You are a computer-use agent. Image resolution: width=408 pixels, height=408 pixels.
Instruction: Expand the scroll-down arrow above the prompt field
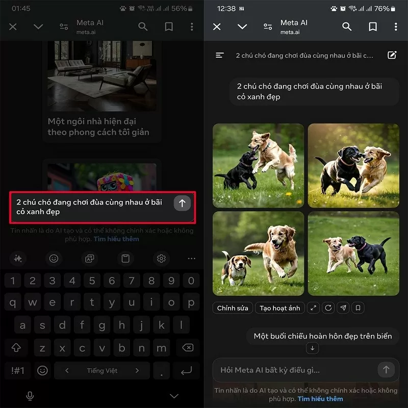[x=312, y=348]
